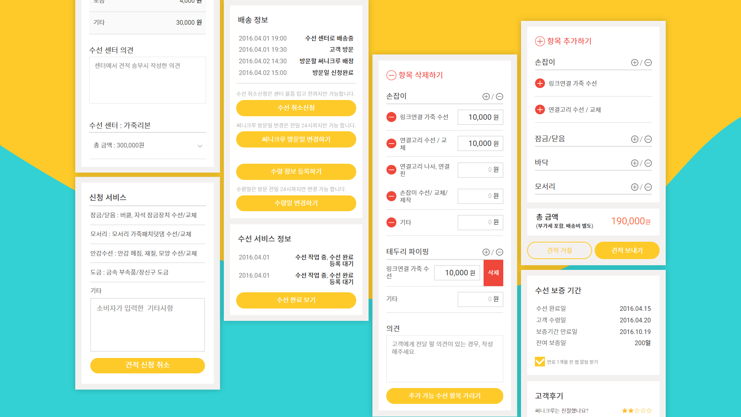Rate two stars in 고객후기 rating

click(631, 410)
